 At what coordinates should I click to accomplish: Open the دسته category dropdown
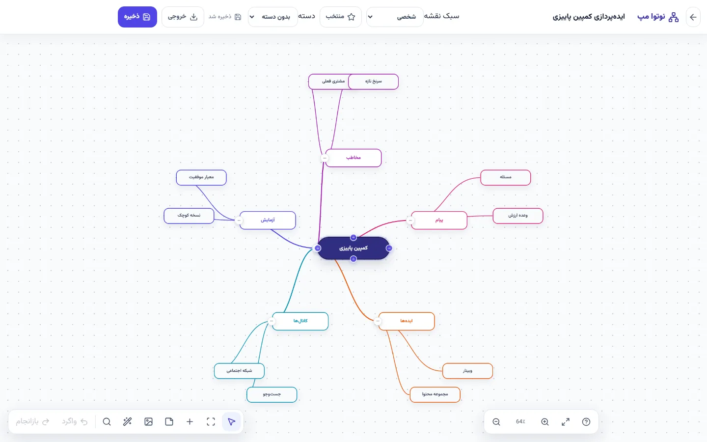[x=273, y=17]
